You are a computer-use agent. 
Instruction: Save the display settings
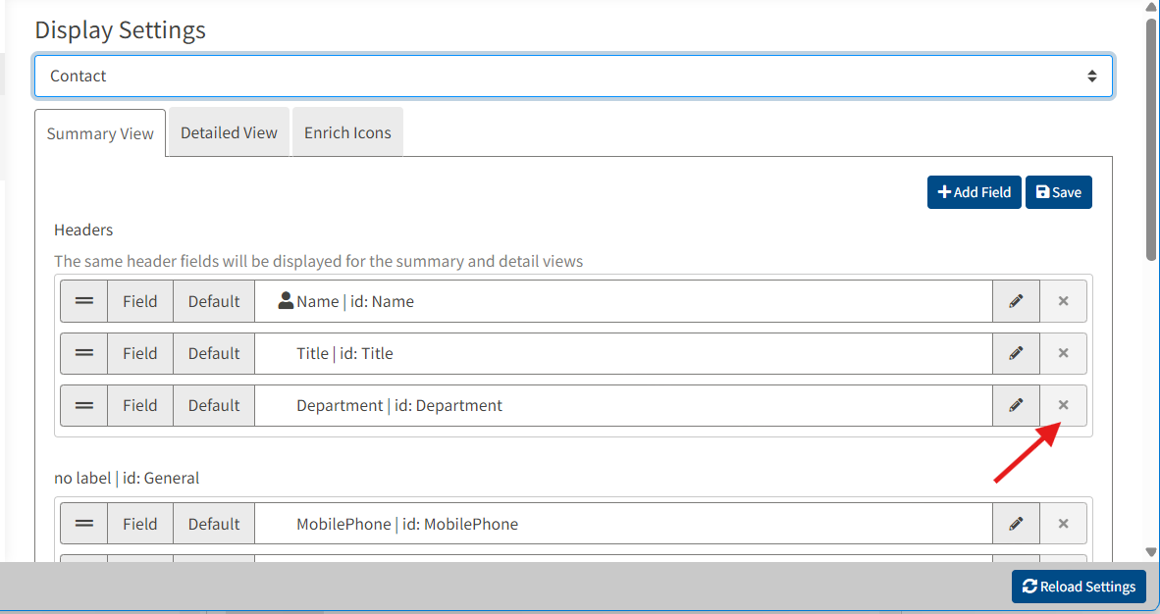pyautogui.click(x=1059, y=192)
